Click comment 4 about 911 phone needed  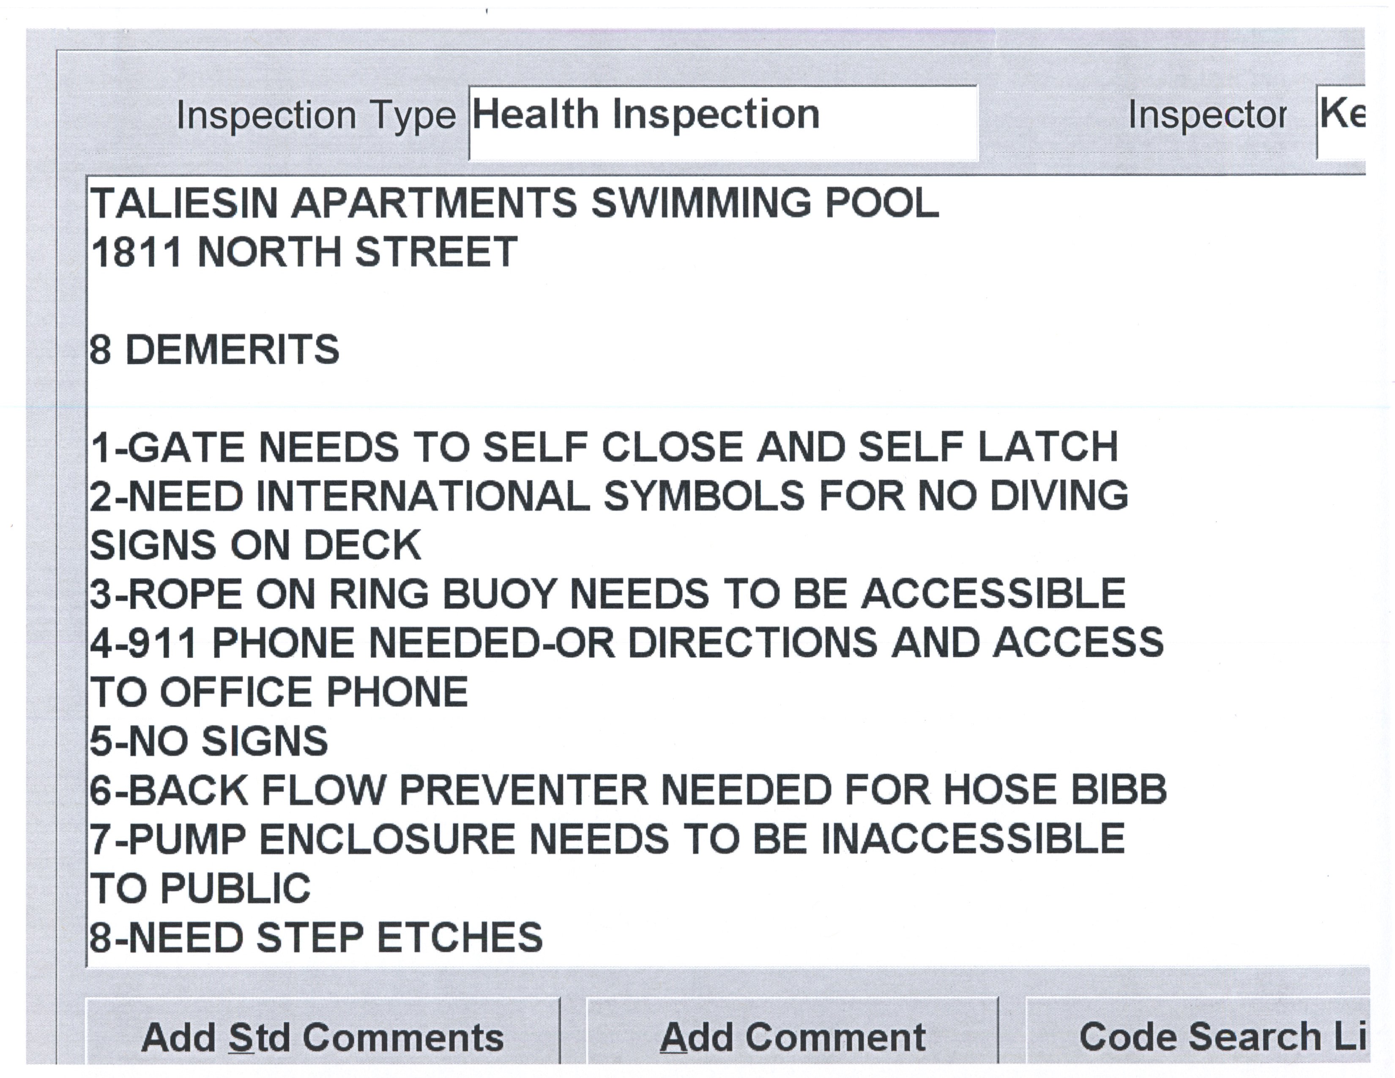pos(626,643)
